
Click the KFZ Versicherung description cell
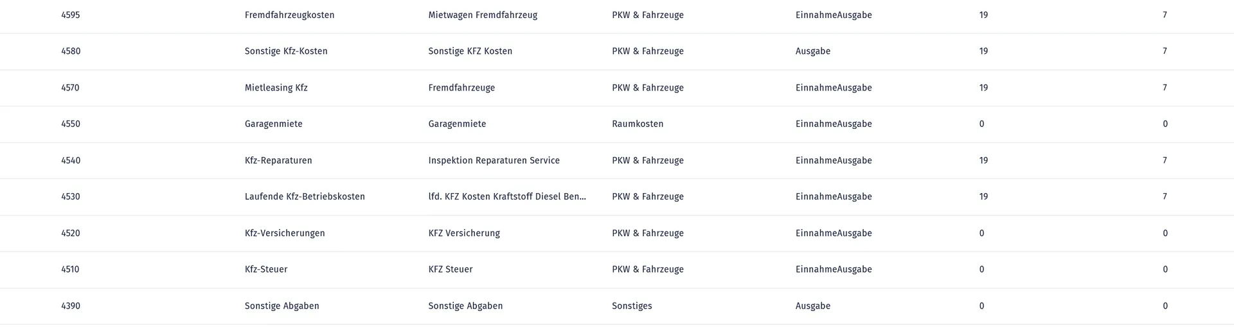click(464, 233)
